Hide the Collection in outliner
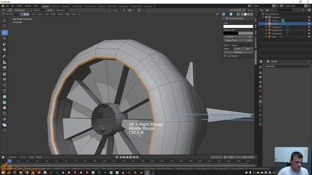The width and height of the screenshot is (312, 175). point(309,17)
